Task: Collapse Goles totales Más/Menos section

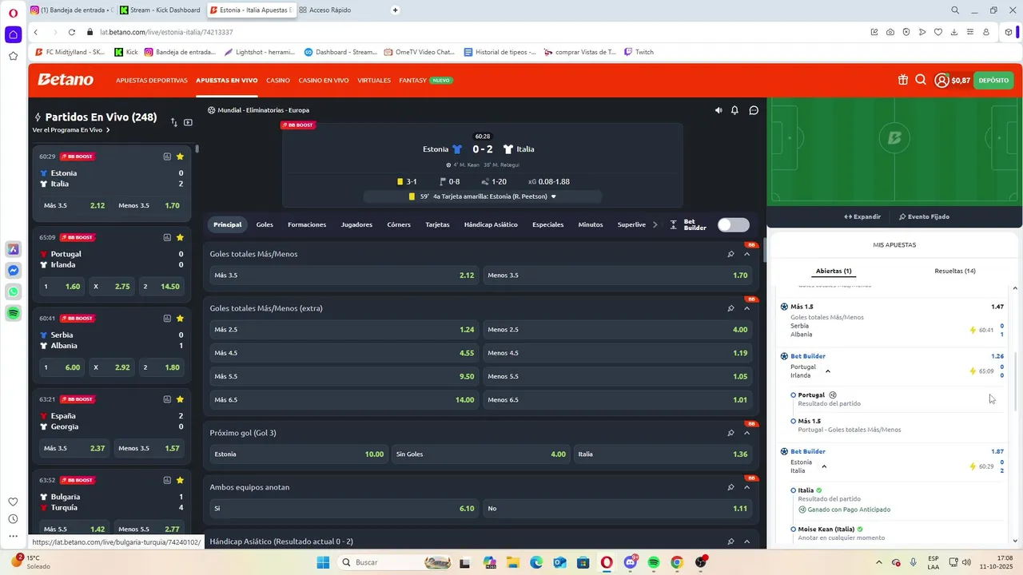Action: click(747, 254)
